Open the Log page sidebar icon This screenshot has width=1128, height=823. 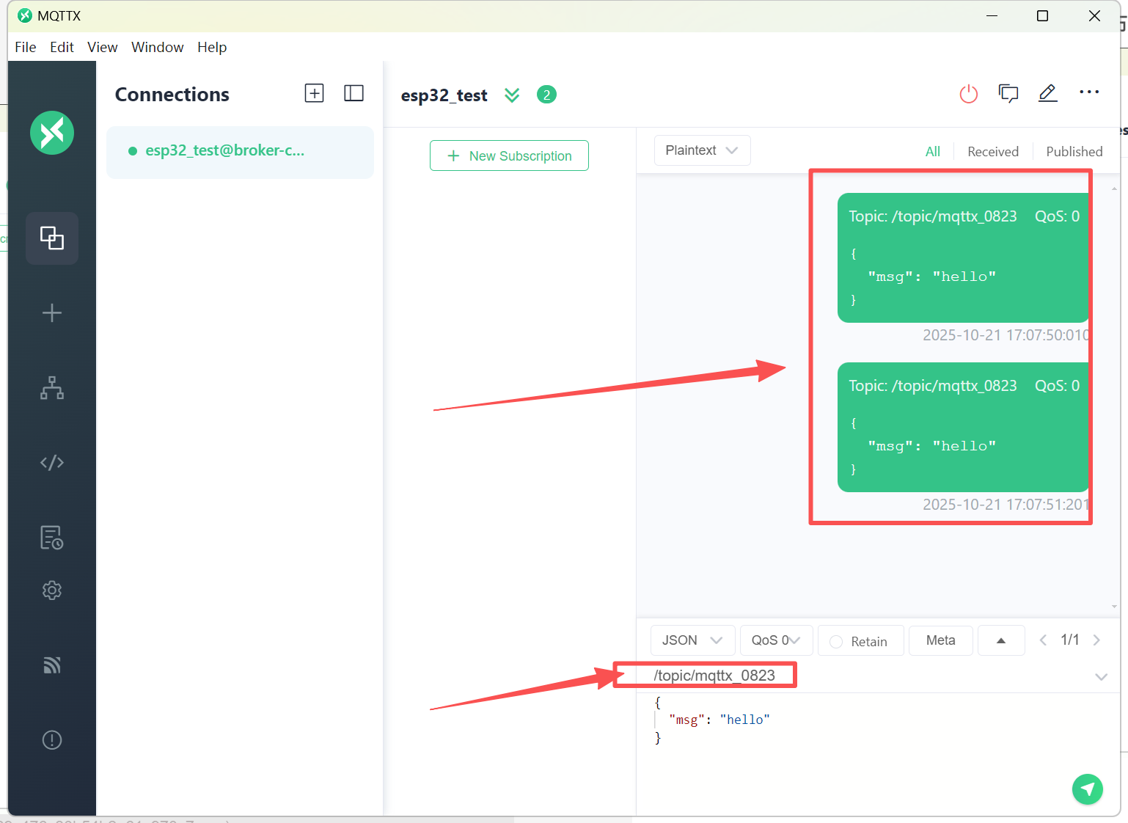point(52,537)
